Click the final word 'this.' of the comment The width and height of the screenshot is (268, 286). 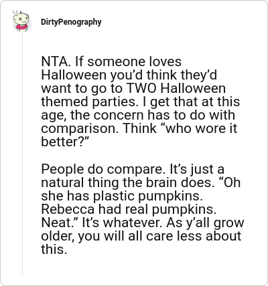[54, 249]
